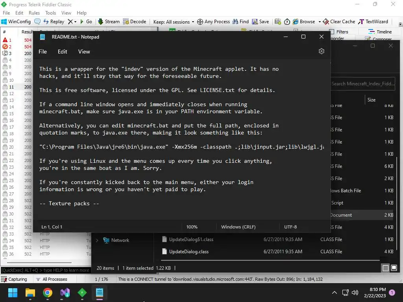
Task: Click the Size column header in Explorer
Action: tap(372, 100)
